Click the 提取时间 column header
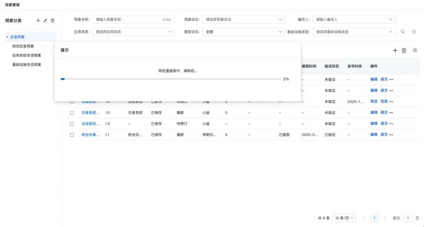 tap(309, 66)
